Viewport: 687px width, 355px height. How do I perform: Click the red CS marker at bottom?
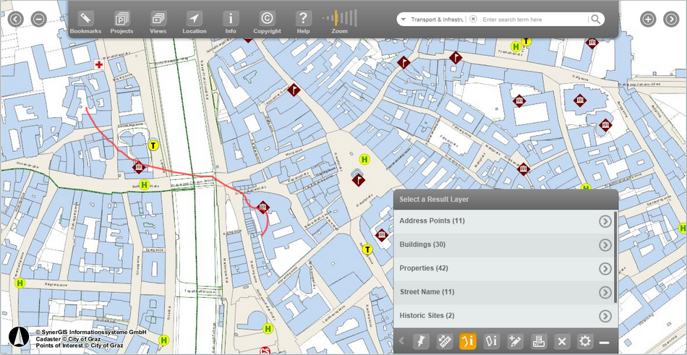pyautogui.click(x=265, y=351)
